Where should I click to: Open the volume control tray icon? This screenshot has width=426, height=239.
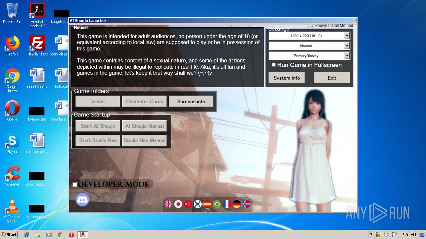coord(386,235)
